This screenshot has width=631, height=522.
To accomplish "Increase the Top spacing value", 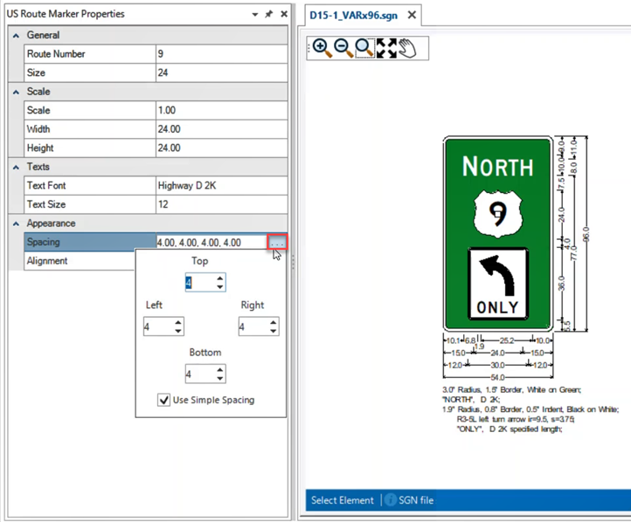I will 219,278.
